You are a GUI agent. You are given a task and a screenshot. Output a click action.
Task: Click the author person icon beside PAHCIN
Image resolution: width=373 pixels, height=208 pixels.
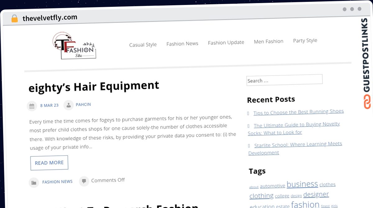68,105
